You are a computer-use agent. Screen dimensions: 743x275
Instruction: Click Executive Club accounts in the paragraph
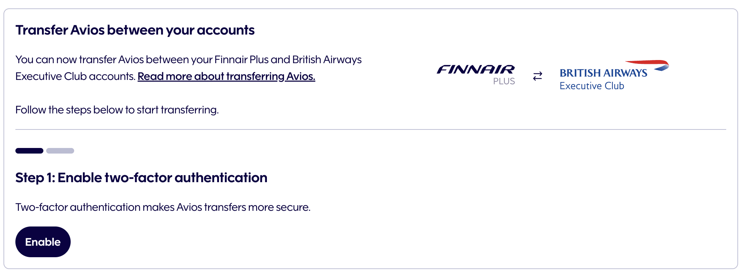[x=75, y=76]
